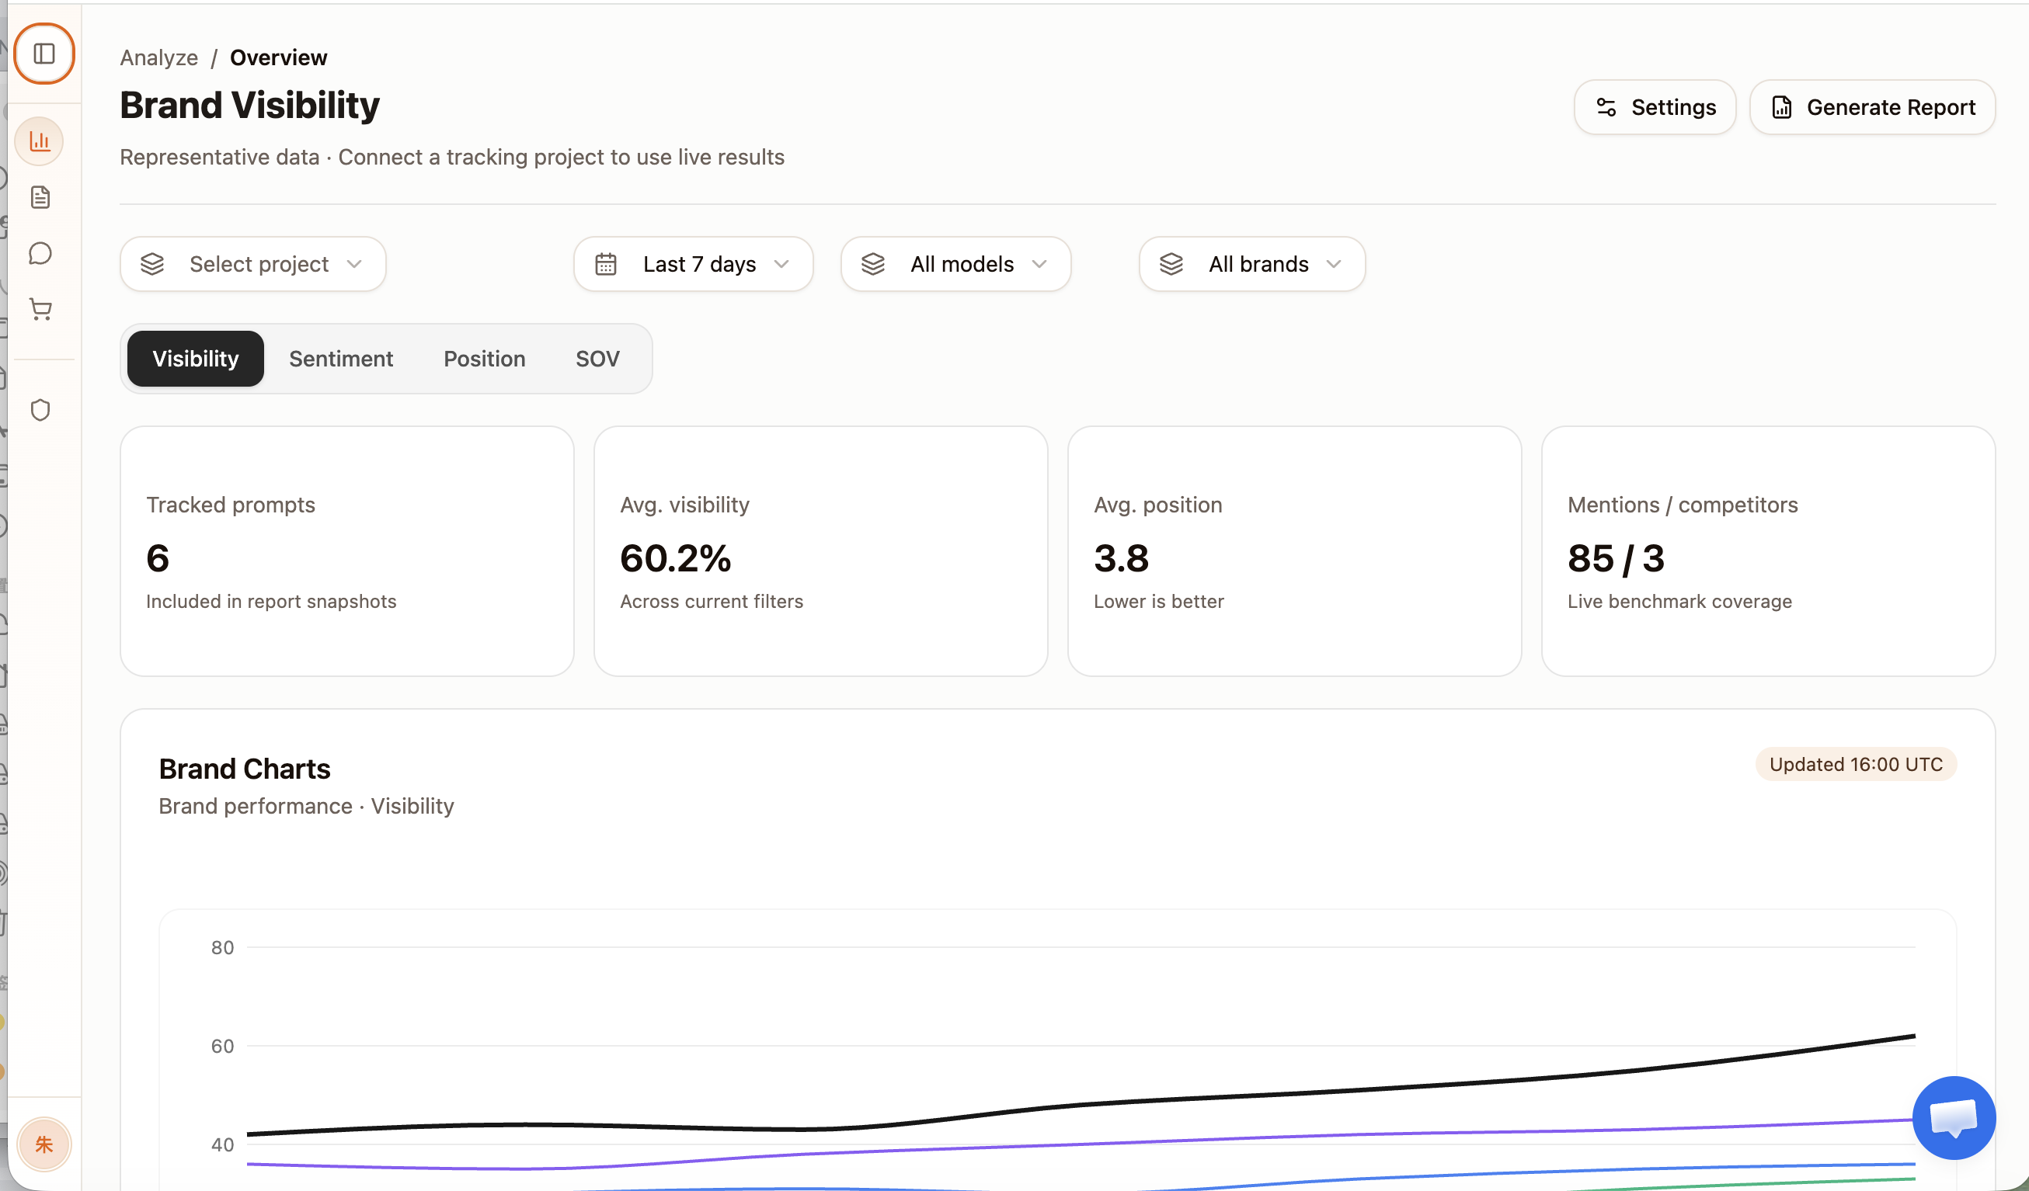The height and width of the screenshot is (1191, 2029).
Task: Open the bar chart analytics sidebar icon
Action: pyautogui.click(x=40, y=141)
